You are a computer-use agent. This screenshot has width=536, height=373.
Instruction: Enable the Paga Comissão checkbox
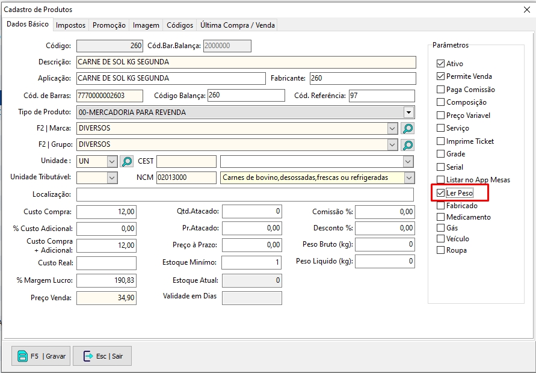coord(441,90)
